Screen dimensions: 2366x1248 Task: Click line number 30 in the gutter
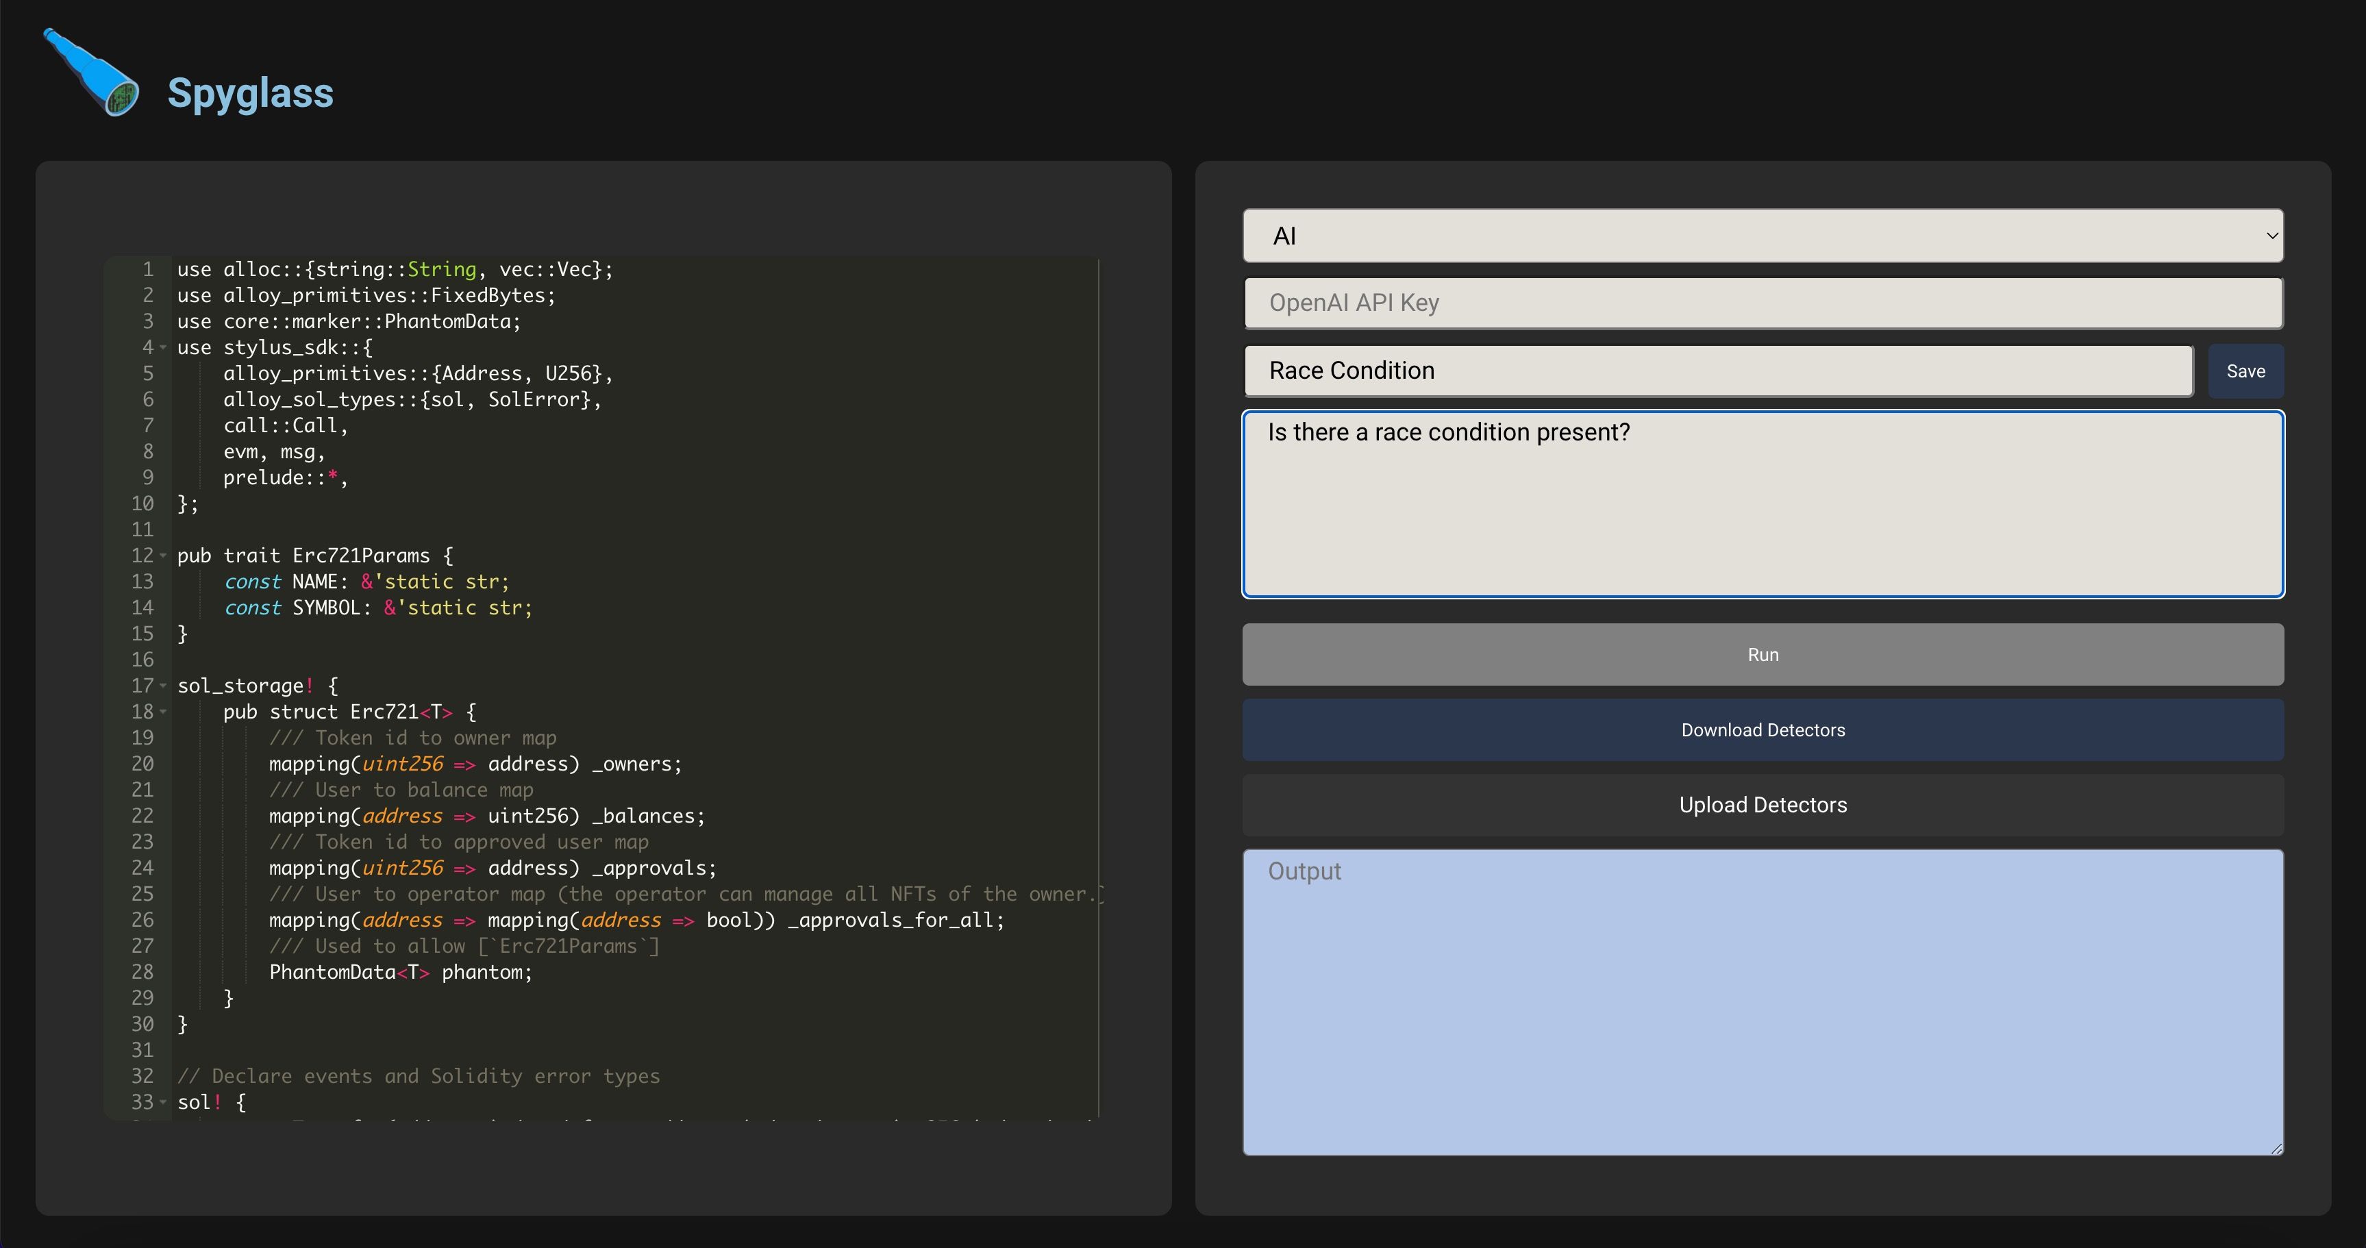[x=142, y=1024]
